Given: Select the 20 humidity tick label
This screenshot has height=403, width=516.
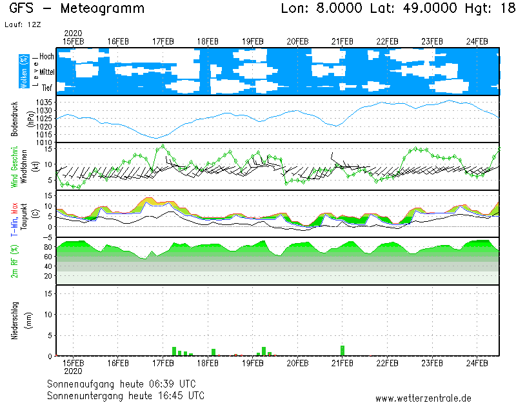Looking at the screenshot, I should tap(48, 276).
